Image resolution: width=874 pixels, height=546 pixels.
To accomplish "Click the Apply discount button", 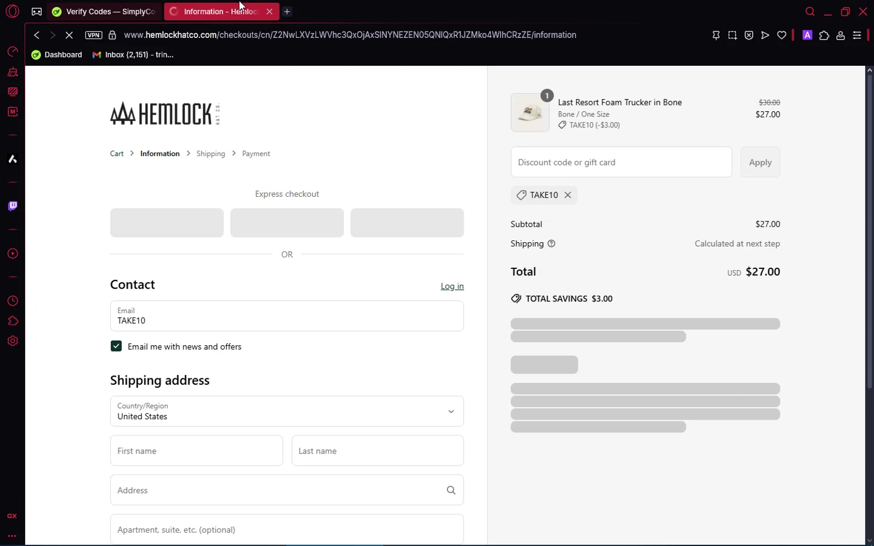I will [760, 162].
